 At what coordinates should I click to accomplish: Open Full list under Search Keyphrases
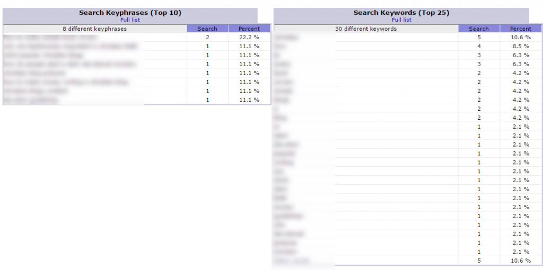click(130, 20)
